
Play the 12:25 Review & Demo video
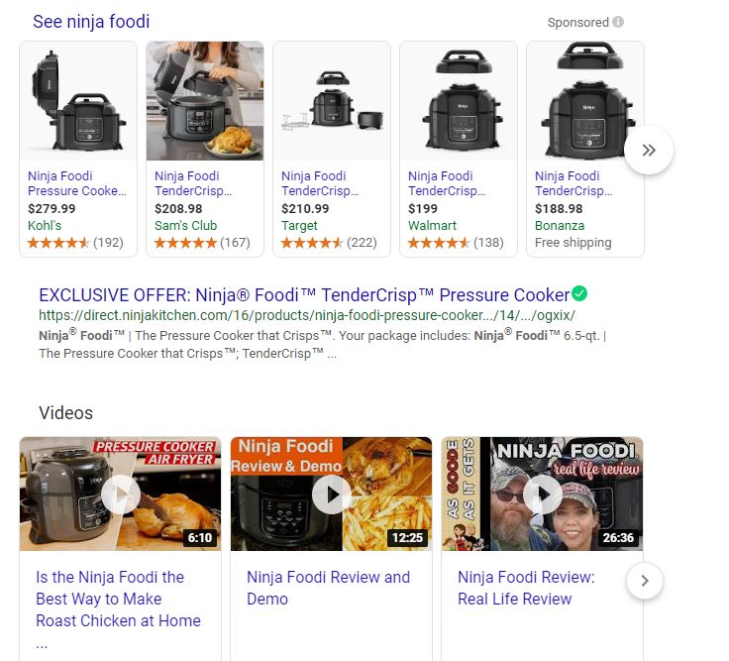(331, 494)
